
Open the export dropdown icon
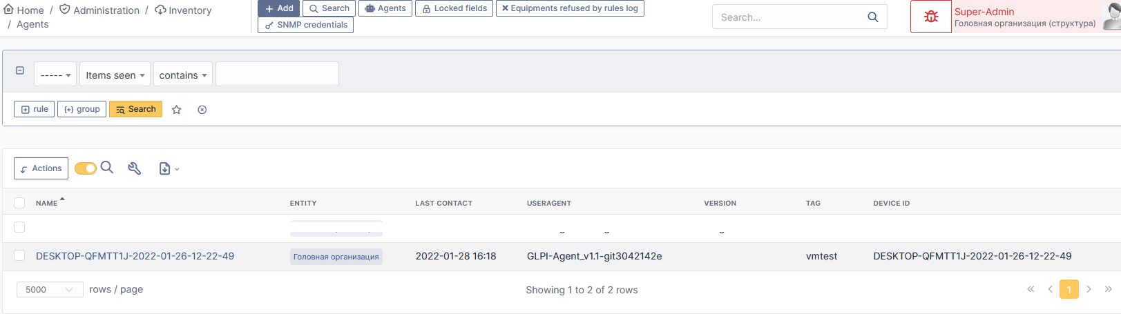tap(169, 168)
